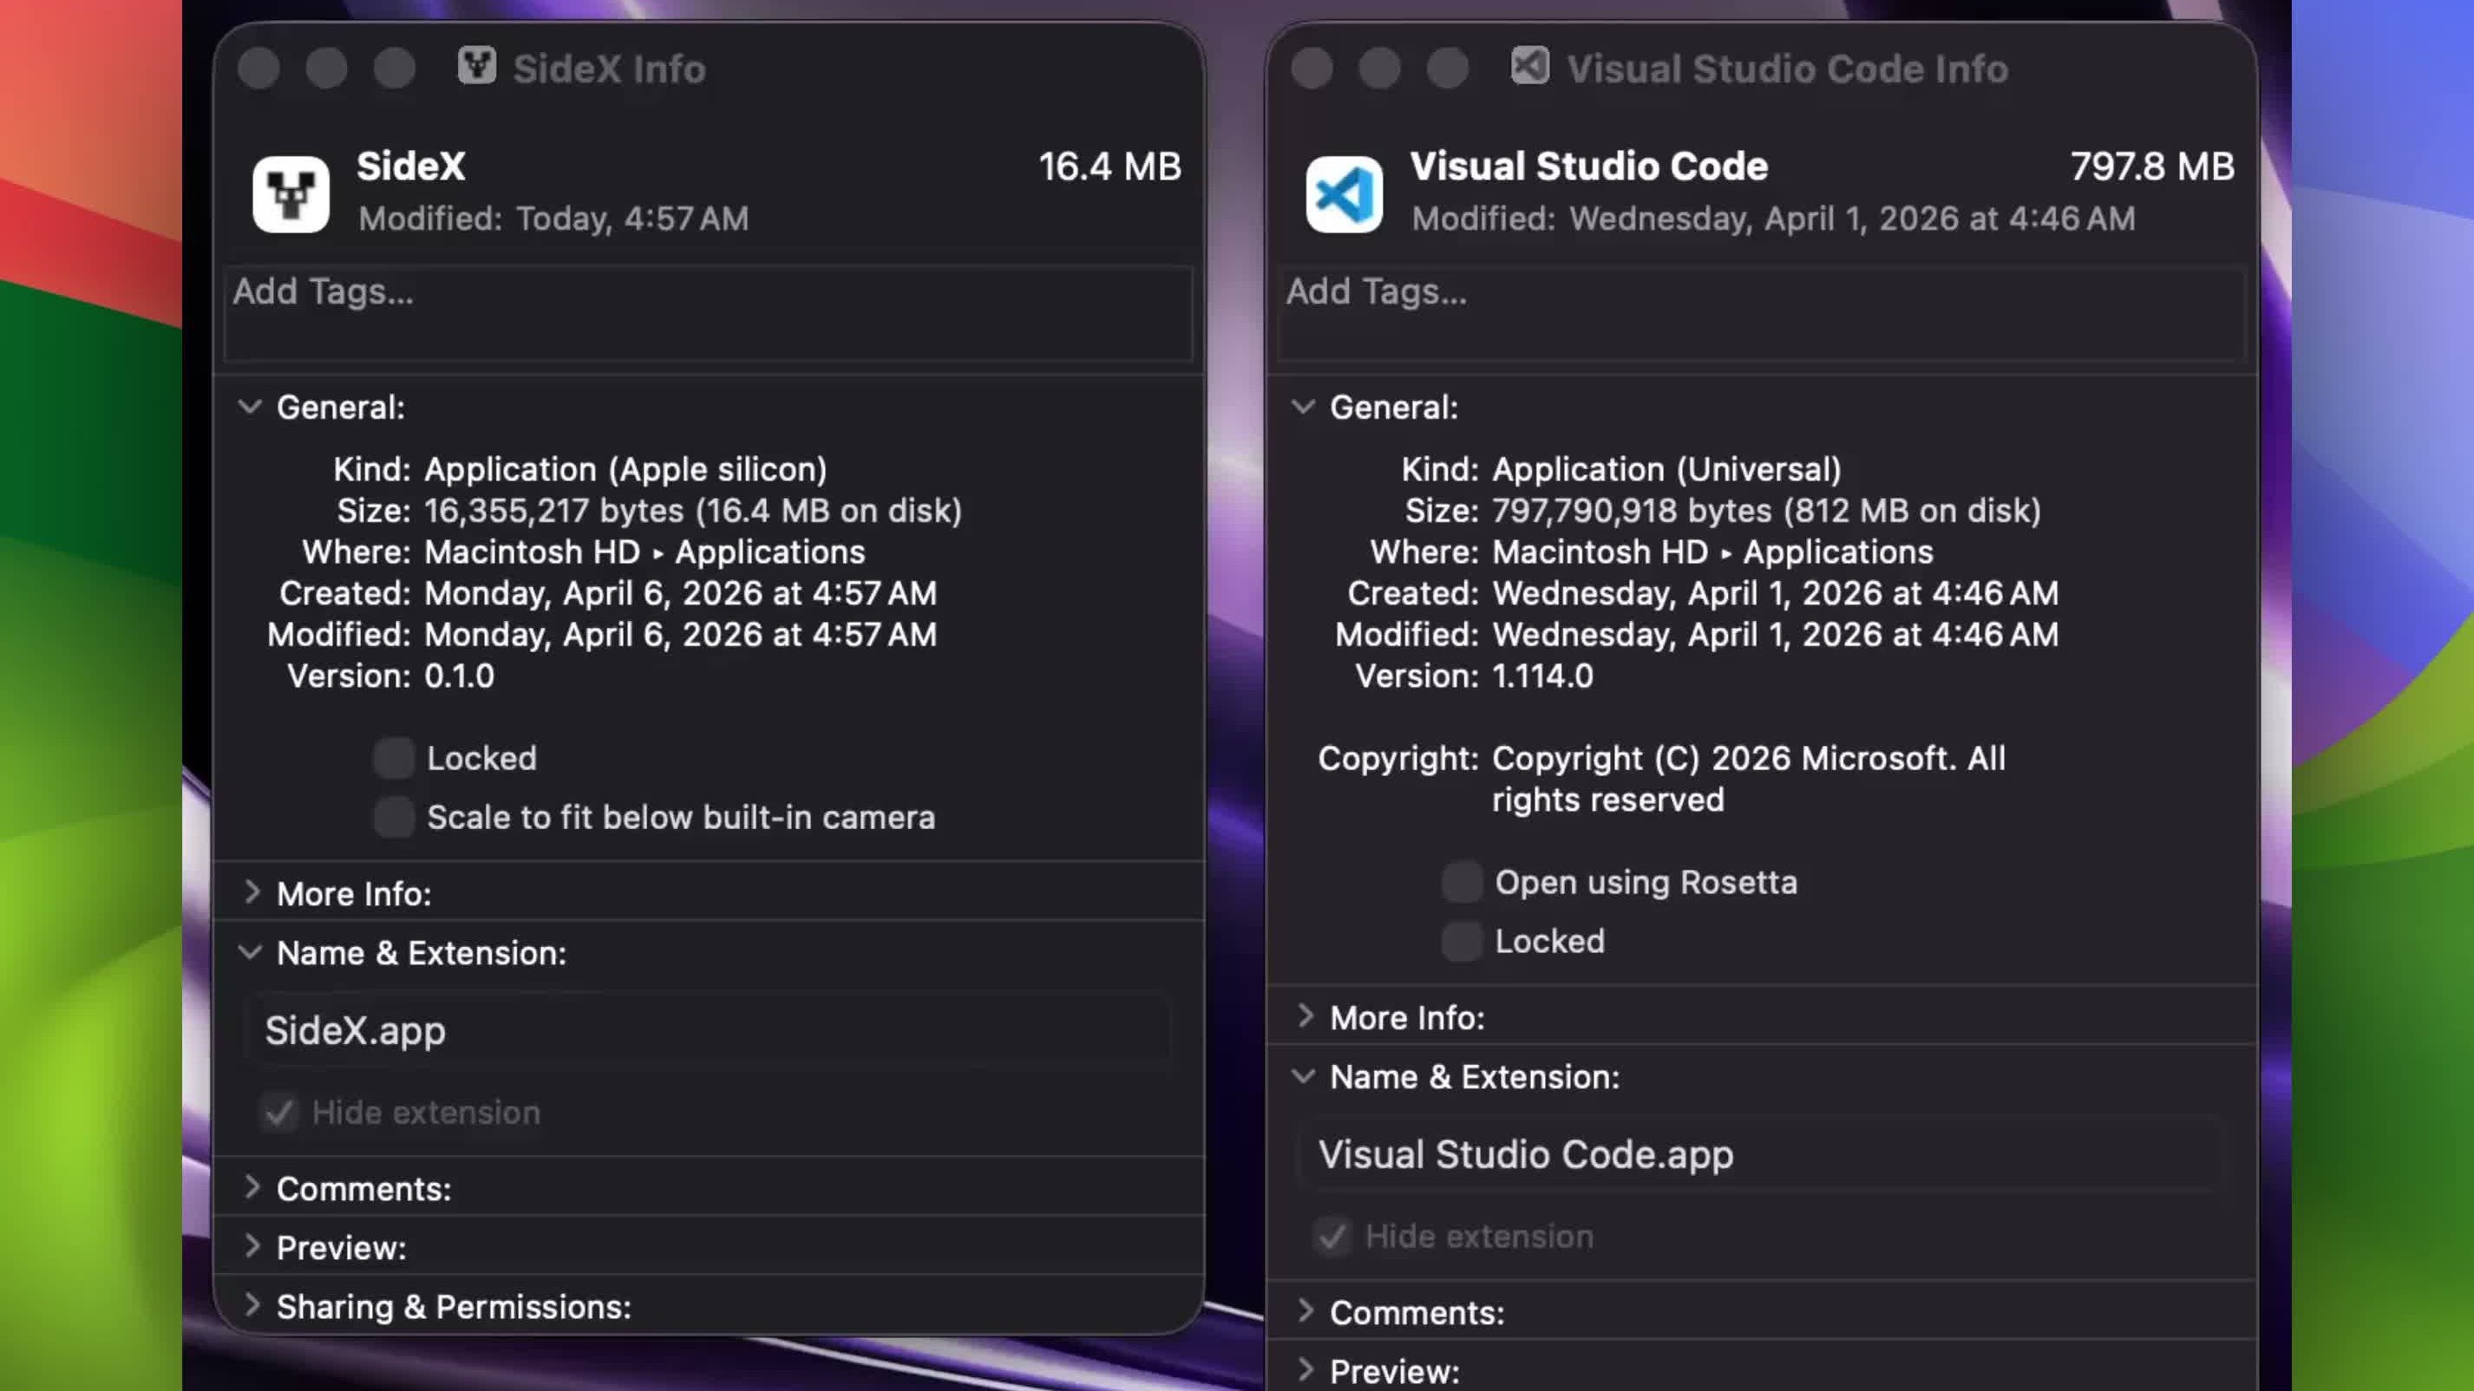Click the small VS Code title bar icon
The image size is (2474, 1391).
(x=1529, y=66)
